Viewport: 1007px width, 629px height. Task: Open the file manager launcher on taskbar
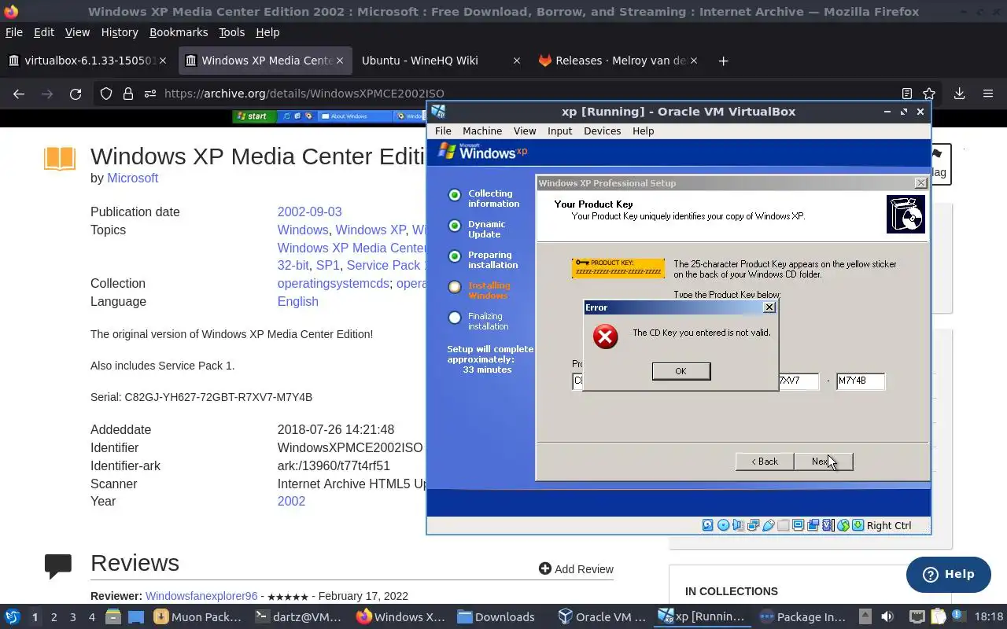(x=113, y=617)
